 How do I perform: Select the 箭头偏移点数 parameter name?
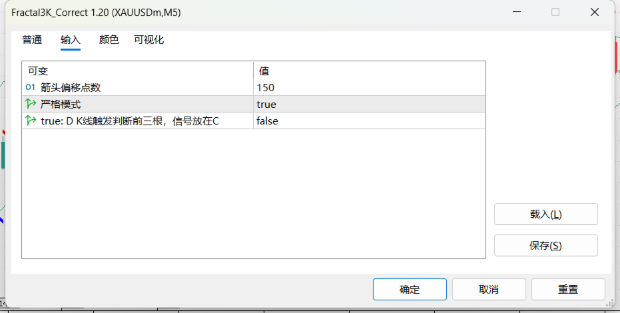pos(71,88)
